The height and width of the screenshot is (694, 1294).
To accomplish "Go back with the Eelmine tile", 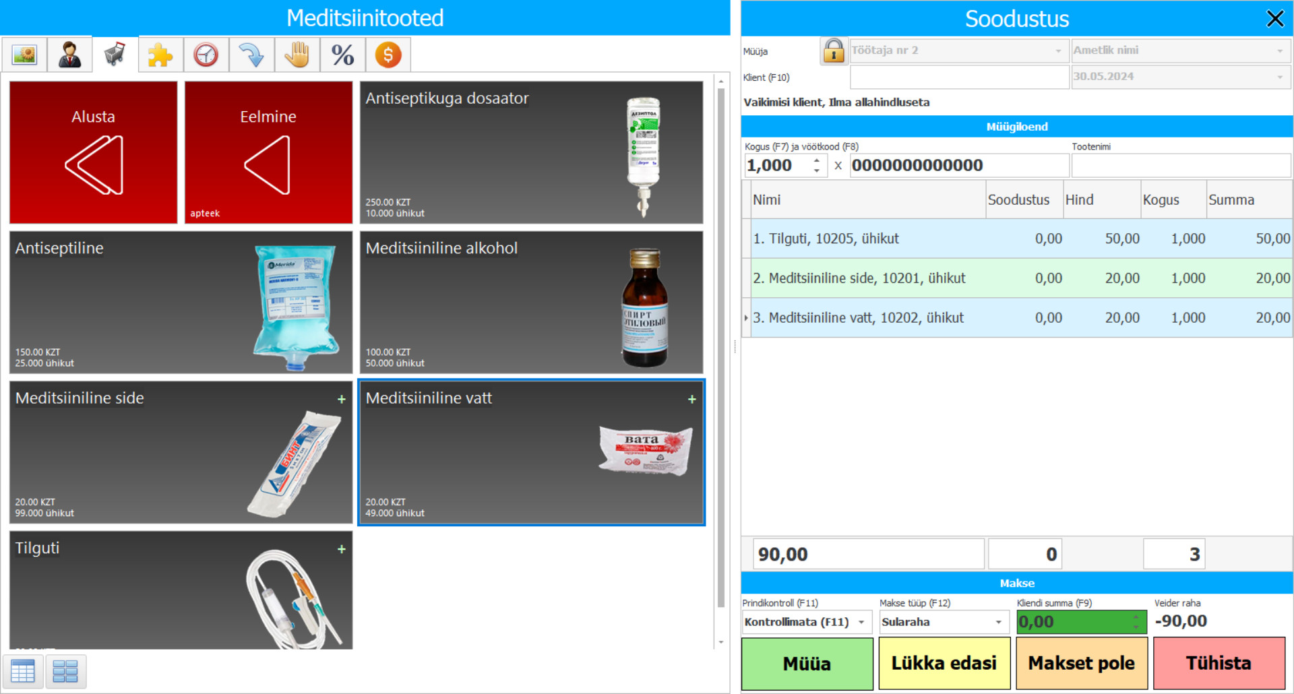I will pos(268,152).
